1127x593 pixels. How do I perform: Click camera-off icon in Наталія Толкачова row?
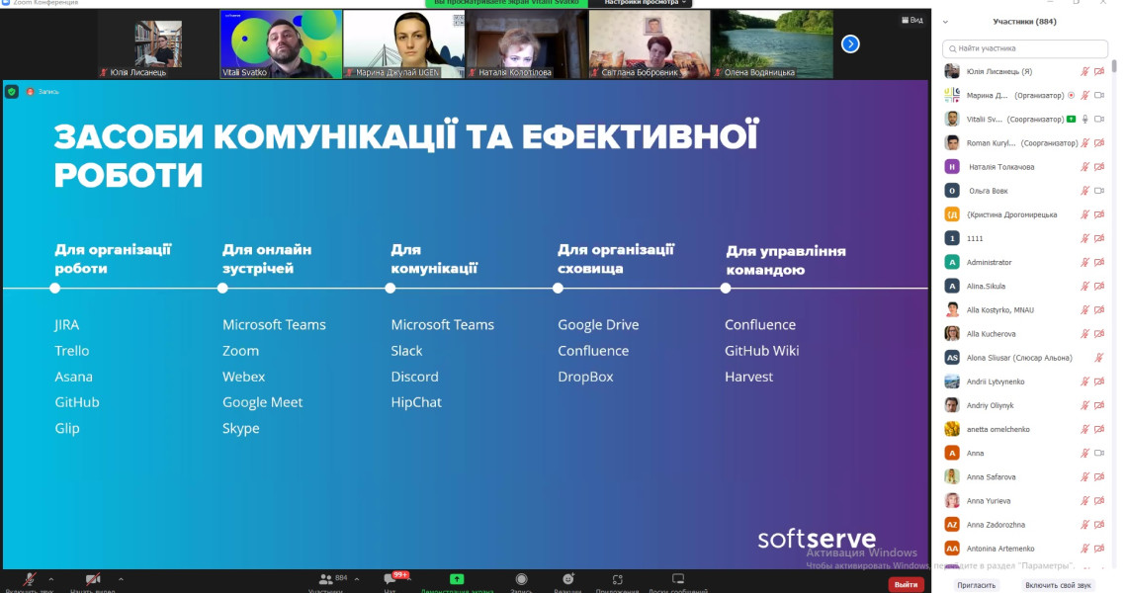coord(1099,167)
